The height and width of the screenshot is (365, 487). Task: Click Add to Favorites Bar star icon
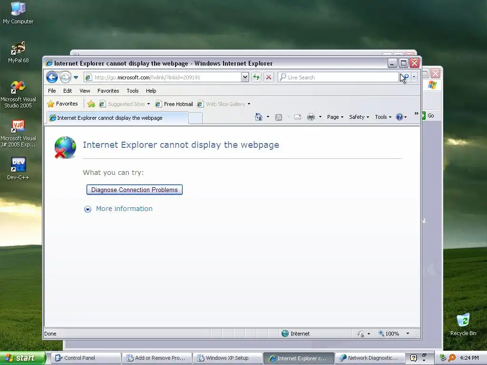pyautogui.click(x=91, y=104)
